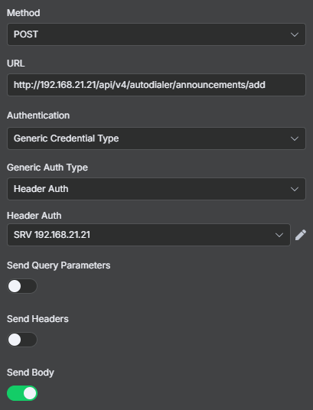Image resolution: width=313 pixels, height=410 pixels.
Task: Click the Method field label
Action: [x=24, y=13]
